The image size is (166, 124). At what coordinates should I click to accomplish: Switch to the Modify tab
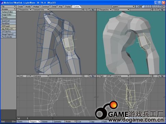tap(28, 6)
